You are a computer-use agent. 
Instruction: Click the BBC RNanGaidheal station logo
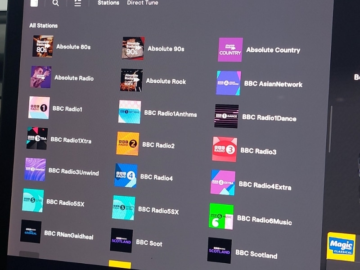tap(31, 231)
